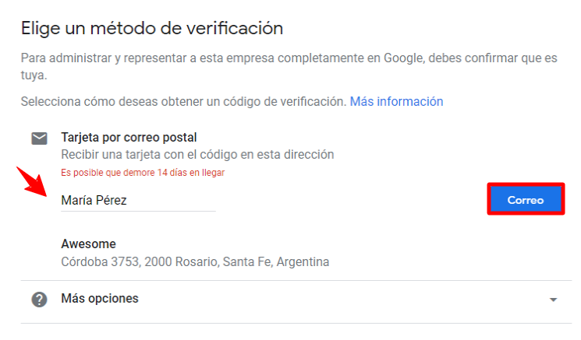The height and width of the screenshot is (340, 581).
Task: Click the question mark help icon
Action: 39,300
